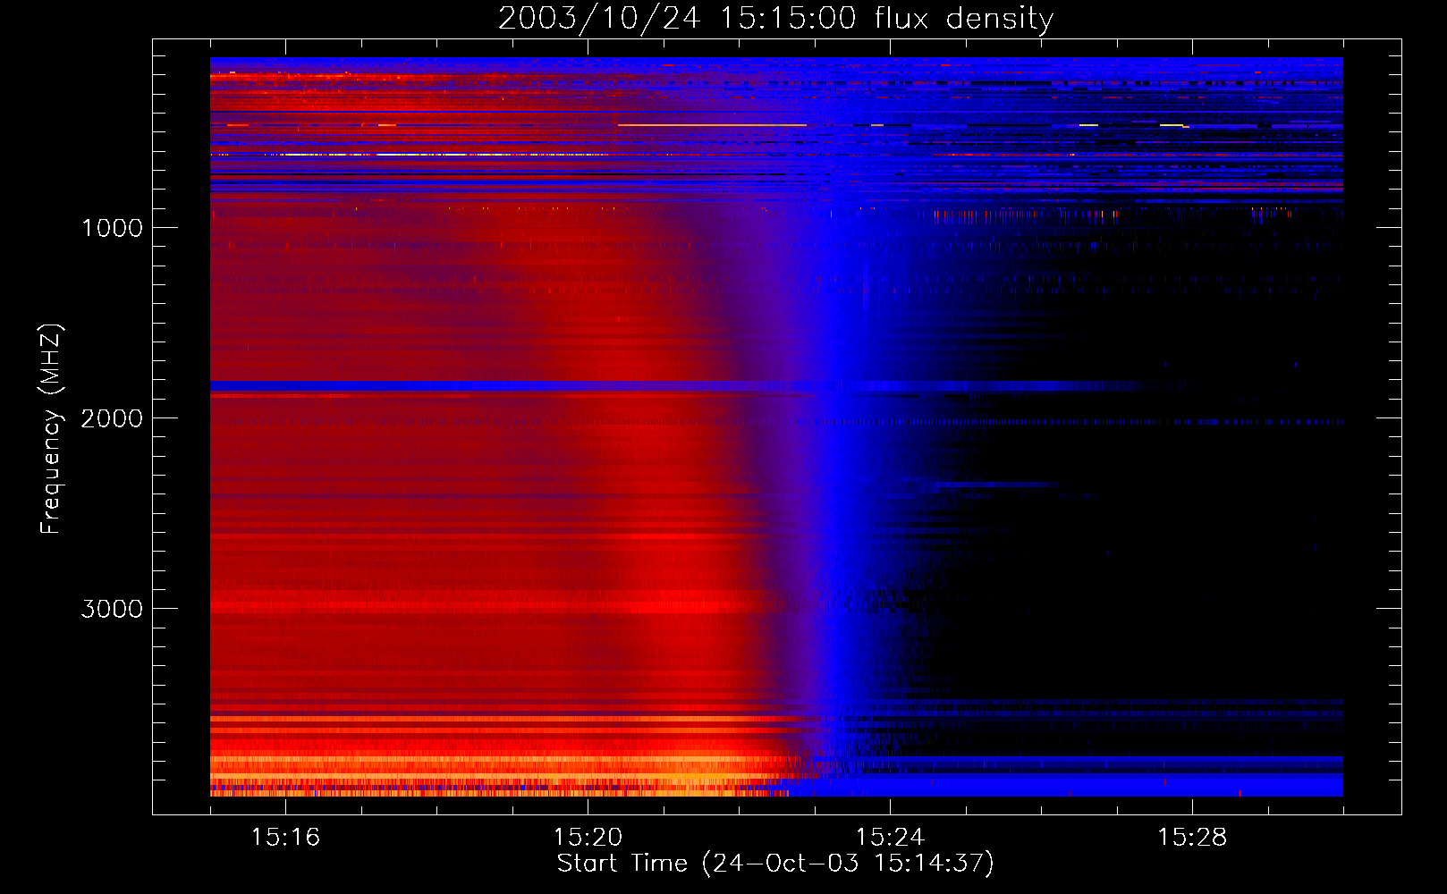Select the 2000 frequency tick label
The width and height of the screenshot is (1447, 894).
(112, 418)
